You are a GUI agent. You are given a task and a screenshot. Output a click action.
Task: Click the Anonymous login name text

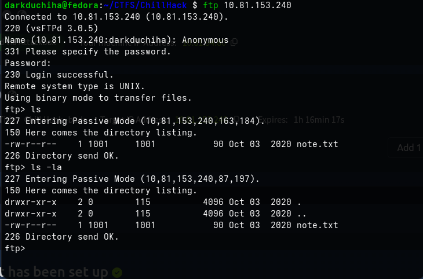(205, 40)
